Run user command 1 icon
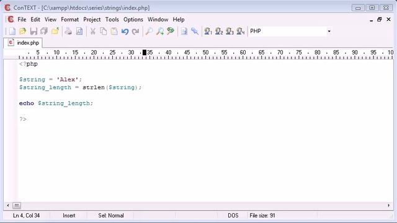 [x=208, y=31]
